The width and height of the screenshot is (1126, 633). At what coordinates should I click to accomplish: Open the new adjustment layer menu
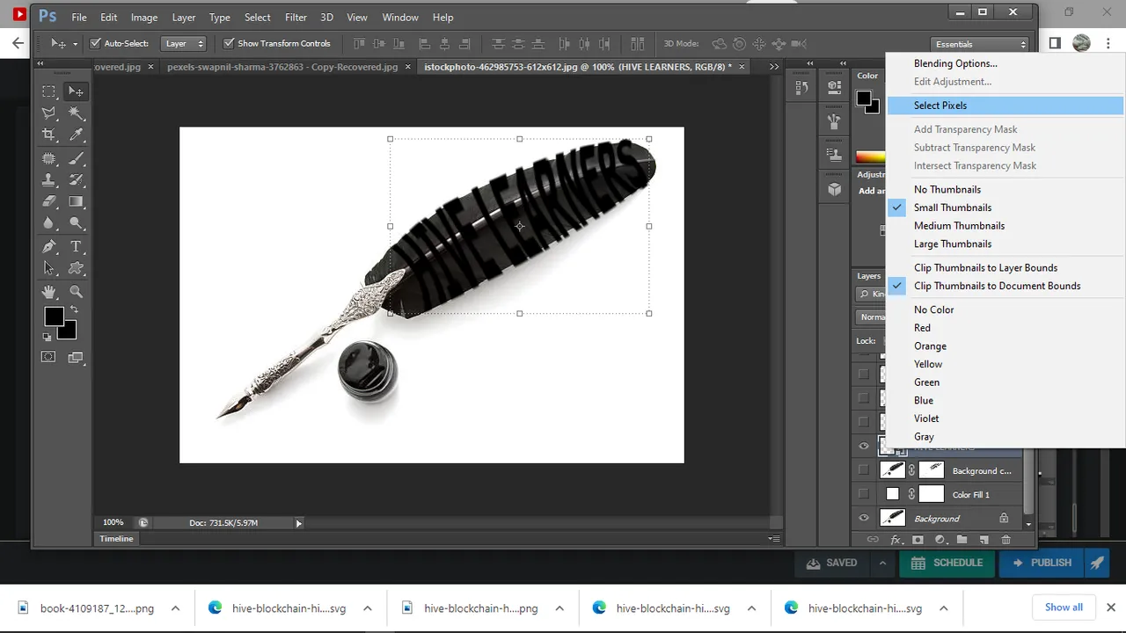click(940, 540)
